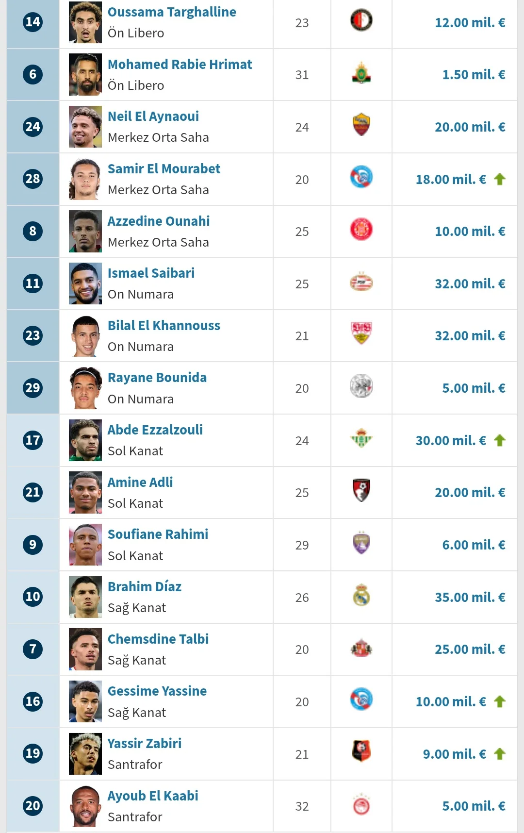This screenshot has height=833, width=524.
Task: Click the Rennes crest in Yassir Zabiri's row
Action: 361,752
